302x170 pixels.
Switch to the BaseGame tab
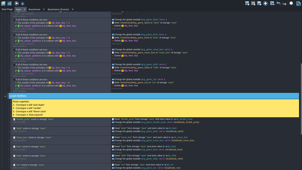[x=34, y=9]
